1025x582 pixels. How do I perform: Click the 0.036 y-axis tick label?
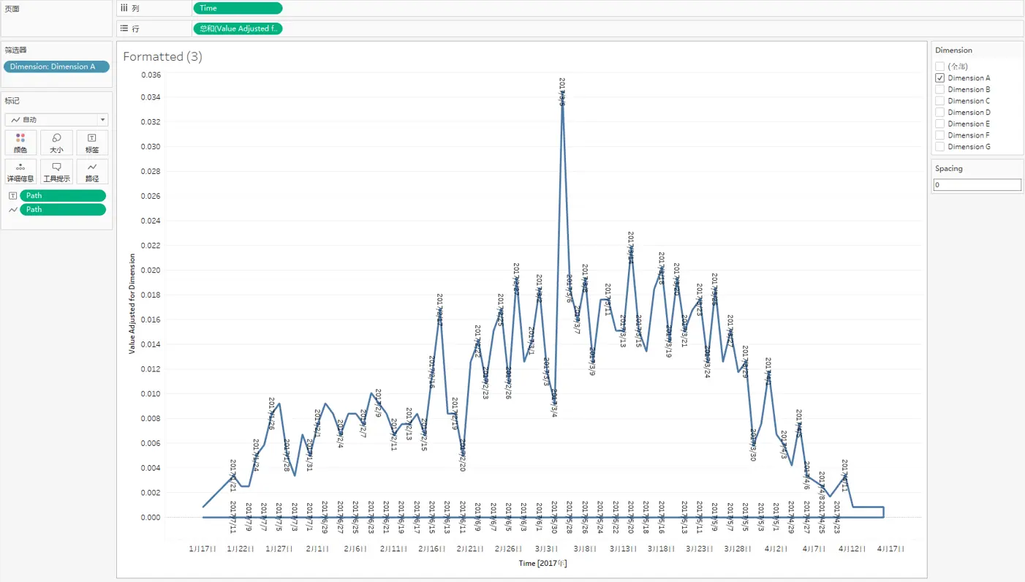click(151, 75)
